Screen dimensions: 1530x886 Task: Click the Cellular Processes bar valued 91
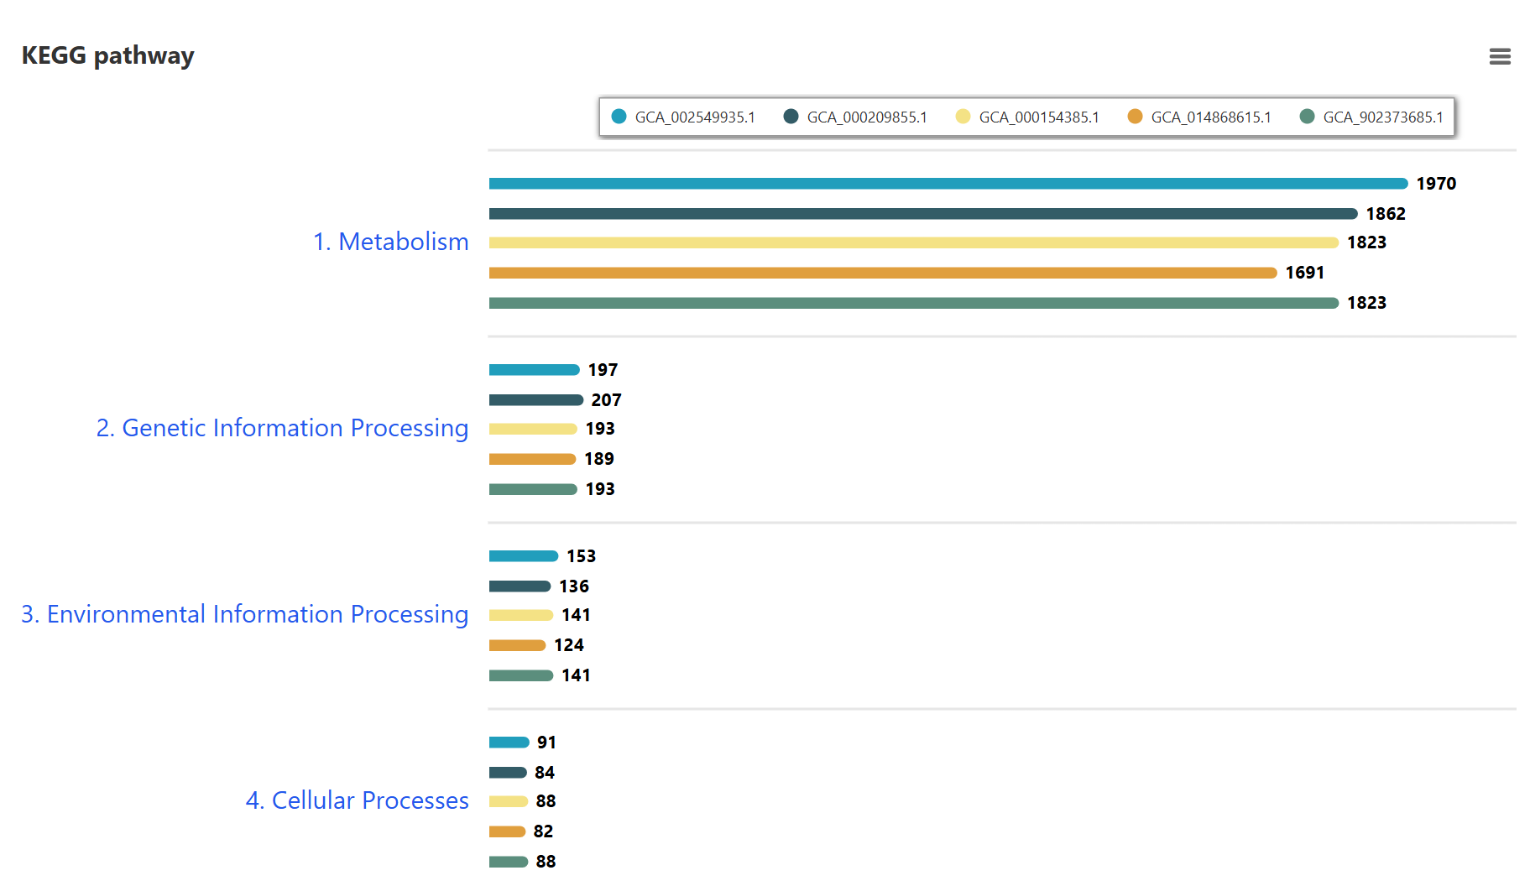pyautogui.click(x=509, y=743)
